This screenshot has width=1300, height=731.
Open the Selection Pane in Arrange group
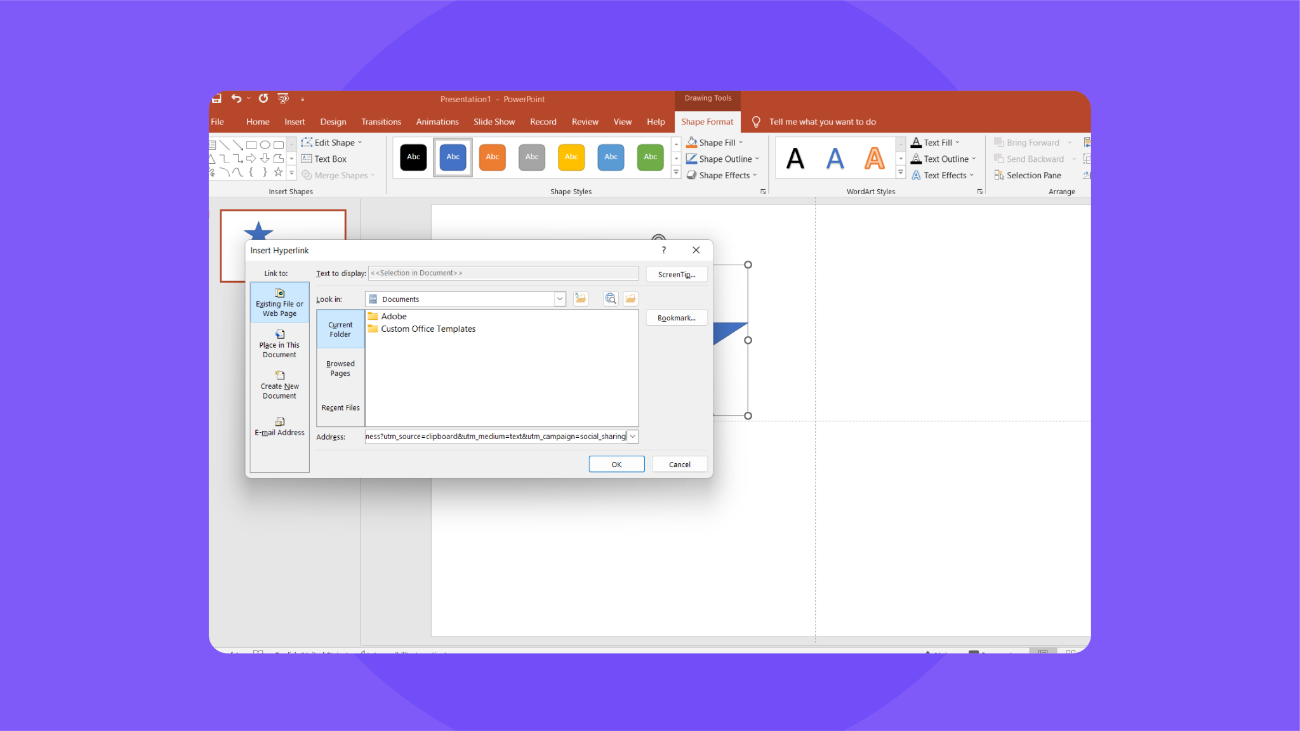click(1032, 175)
